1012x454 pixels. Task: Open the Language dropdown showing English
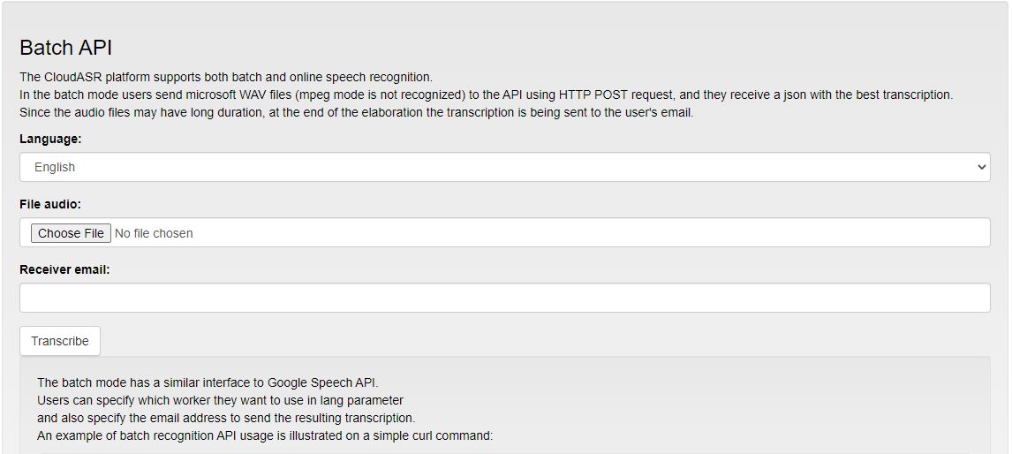tap(505, 167)
